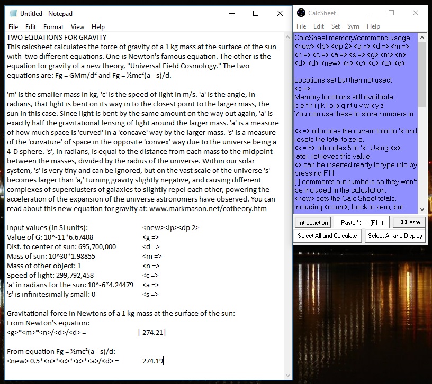
Task: Click the '<a =>' assignment in Notepad
Action: tap(151, 285)
